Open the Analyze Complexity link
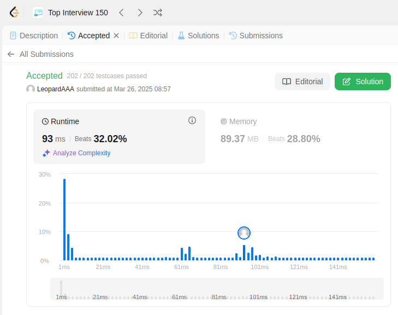Viewport: 398px width, 315px height. tap(76, 153)
